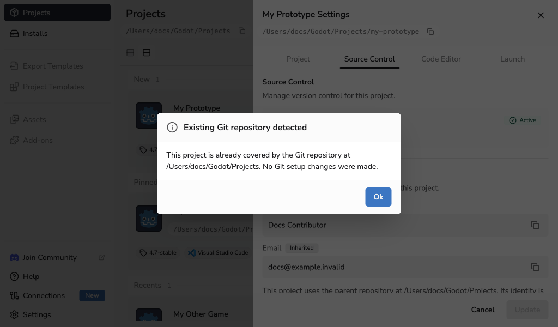This screenshot has width=558, height=327.
Task: Select the My Prototype project name
Action: tap(196, 108)
